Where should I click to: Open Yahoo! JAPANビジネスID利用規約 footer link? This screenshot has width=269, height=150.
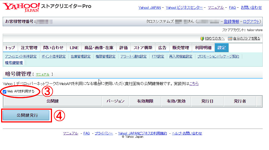click(142, 133)
